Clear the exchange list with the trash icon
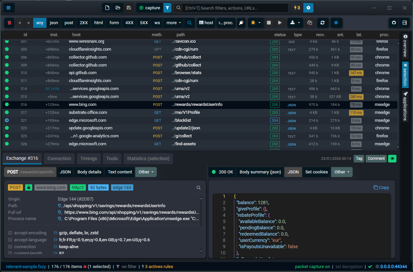Viewport: 413px width, 272px height. tap(9, 23)
